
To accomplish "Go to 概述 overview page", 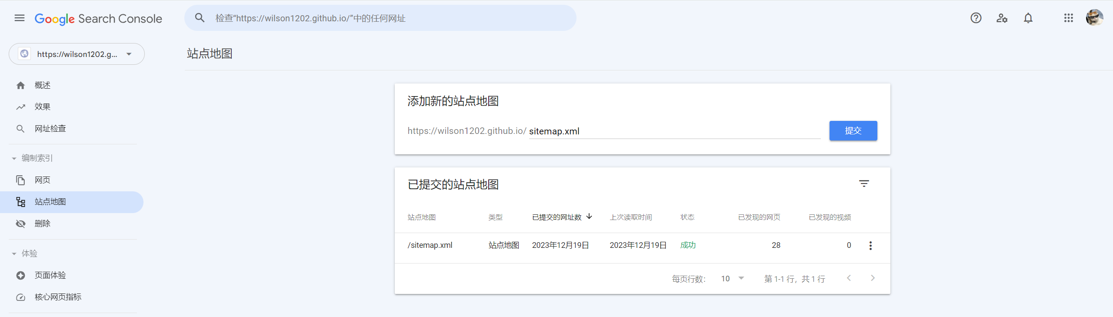I will 43,85.
